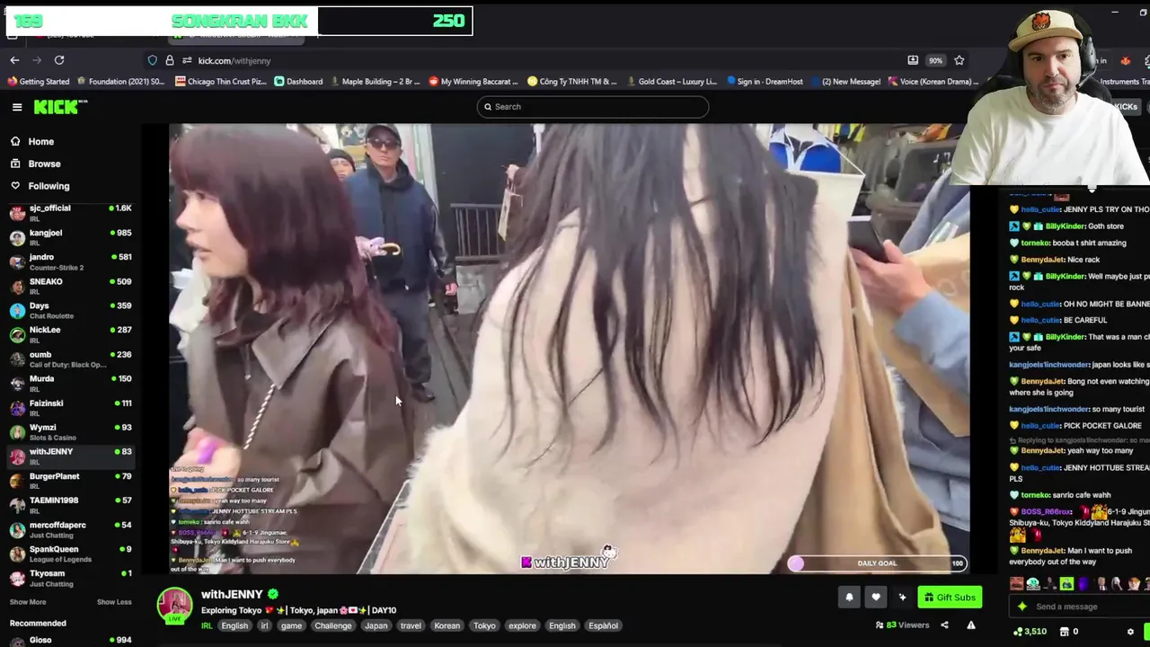Open the kangjoel channel in sidebar
The height and width of the screenshot is (647, 1150).
coord(70,237)
